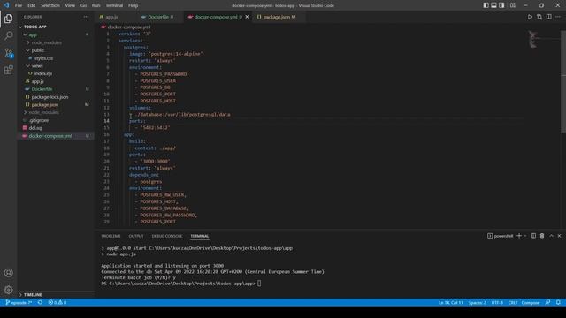This screenshot has height=318, width=566.
Task: Switch to the app.js editor tab
Action: tap(111, 17)
